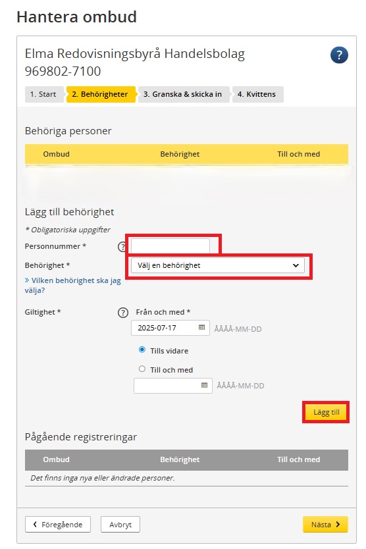Go back with the Föregående button
Screen dimensions: 366x549
click(x=58, y=524)
